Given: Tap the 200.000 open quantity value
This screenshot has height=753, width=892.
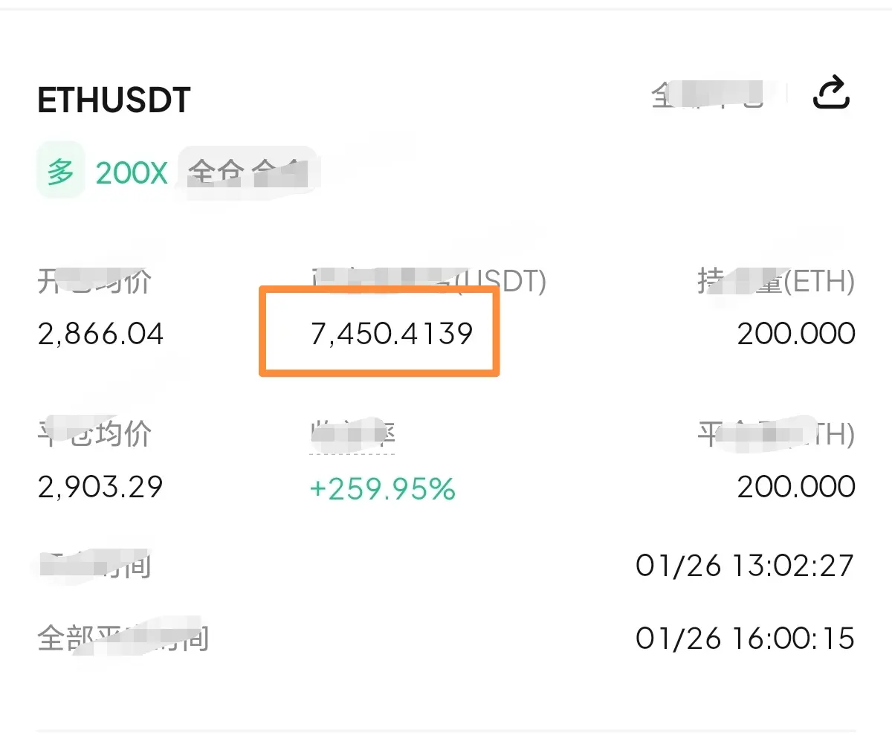Looking at the screenshot, I should [796, 334].
